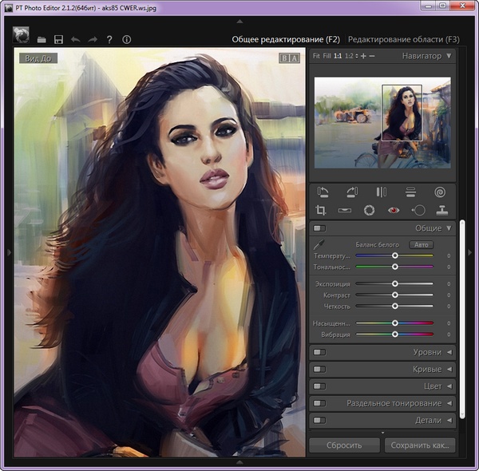Click the Экспозиция slider handle

[x=395, y=283]
